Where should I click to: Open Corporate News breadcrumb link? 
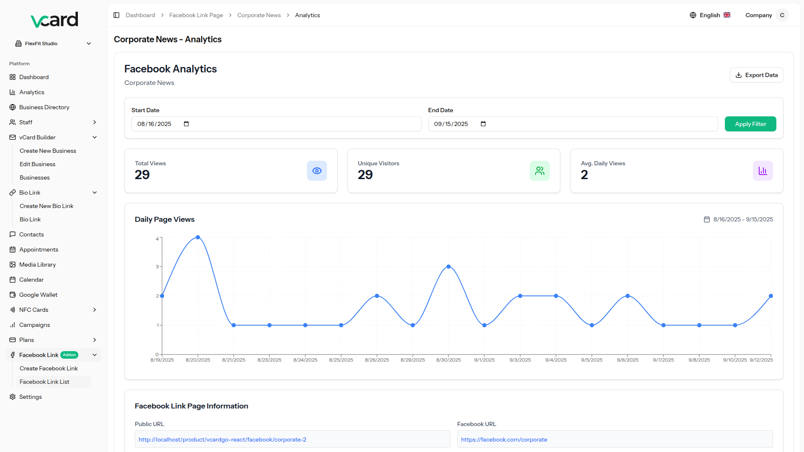pos(259,15)
